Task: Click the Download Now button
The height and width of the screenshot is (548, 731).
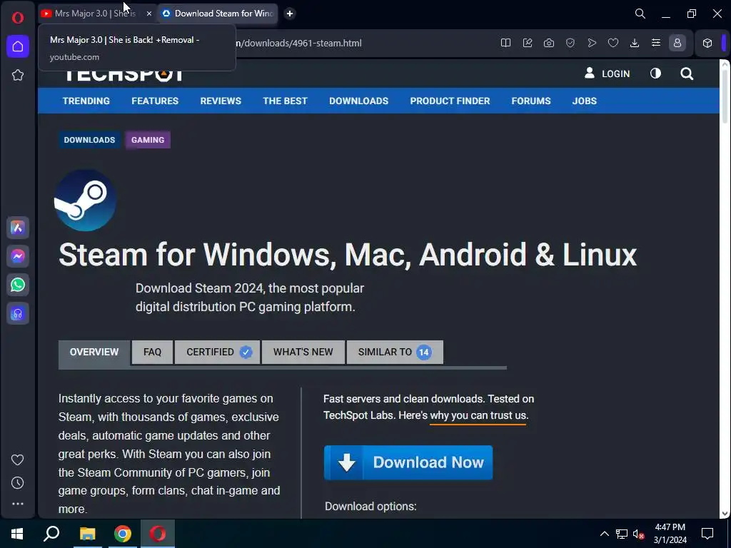Action: tap(408, 462)
